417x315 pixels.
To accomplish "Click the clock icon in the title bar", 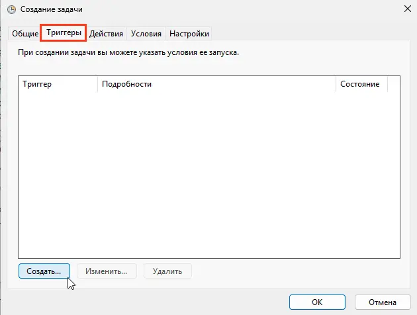I will [11, 10].
